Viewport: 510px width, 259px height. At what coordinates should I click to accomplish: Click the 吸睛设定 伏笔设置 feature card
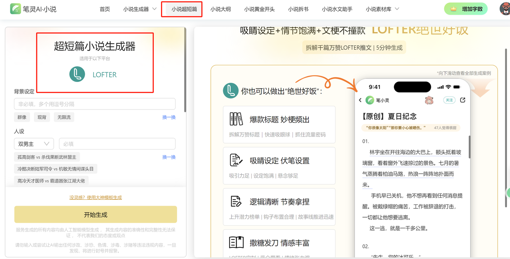click(x=279, y=166)
